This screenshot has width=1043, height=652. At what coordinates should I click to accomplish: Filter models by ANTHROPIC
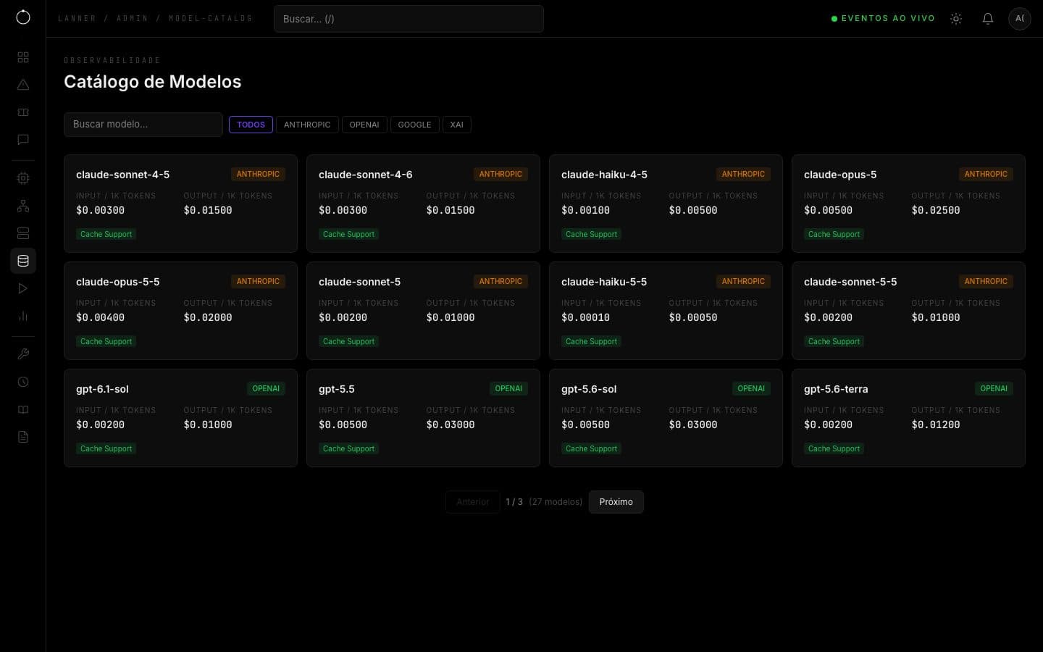click(307, 125)
